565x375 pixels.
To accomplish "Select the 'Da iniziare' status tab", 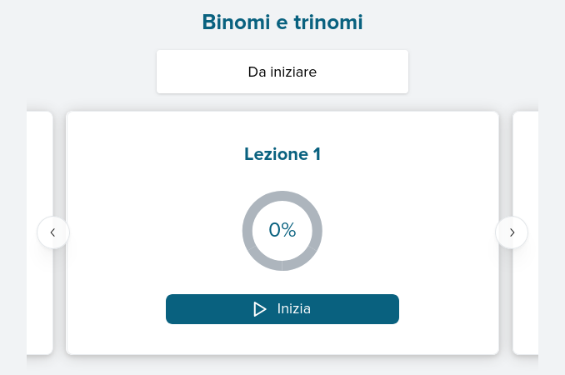I will tap(282, 72).
